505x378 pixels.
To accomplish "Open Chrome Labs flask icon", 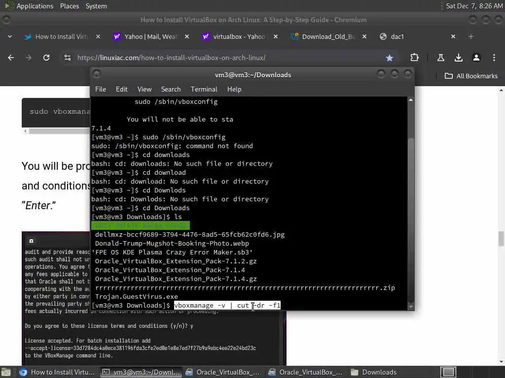I will tap(441, 58).
